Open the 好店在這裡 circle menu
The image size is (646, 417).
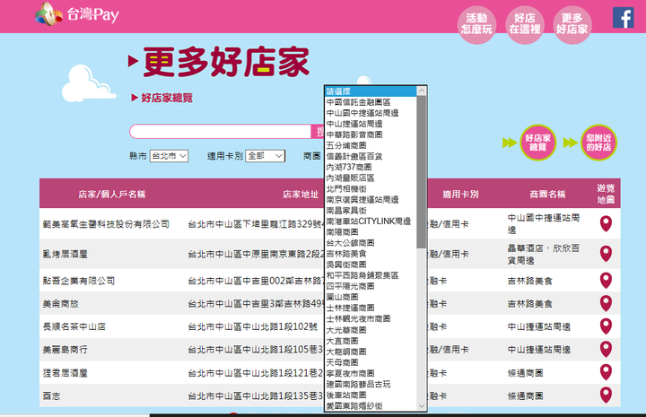click(x=525, y=25)
